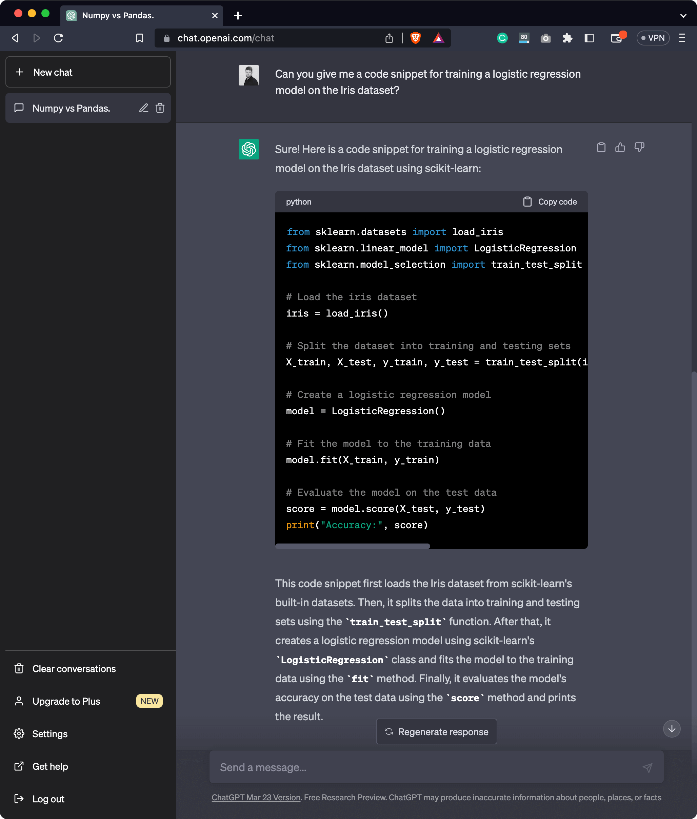Open the browser hamburger menu
Screen dimensions: 697x819
pyautogui.click(x=682, y=38)
